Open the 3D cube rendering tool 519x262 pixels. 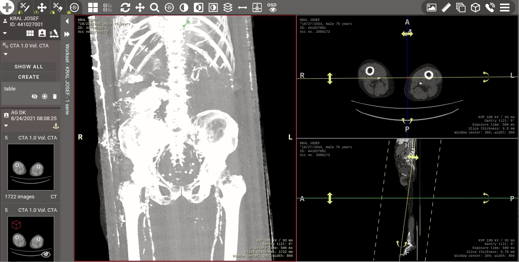(x=475, y=8)
